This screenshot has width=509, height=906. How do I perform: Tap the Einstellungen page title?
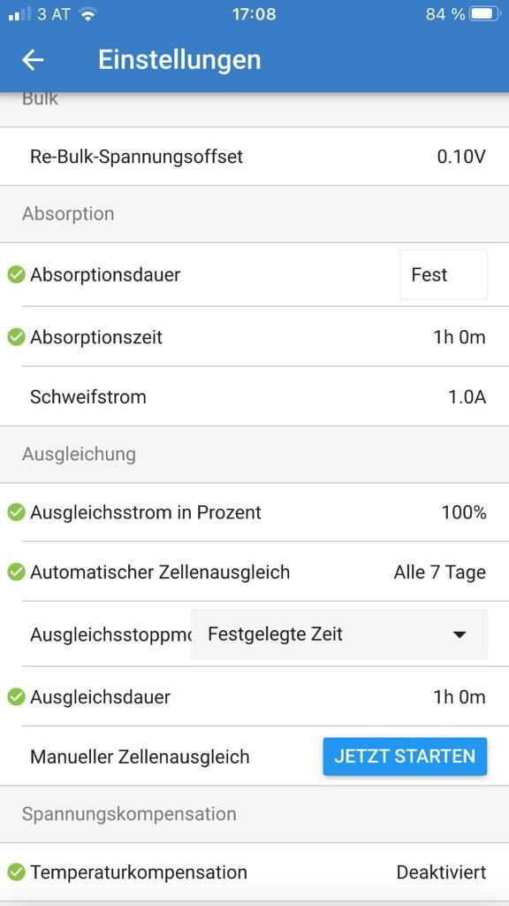click(179, 60)
